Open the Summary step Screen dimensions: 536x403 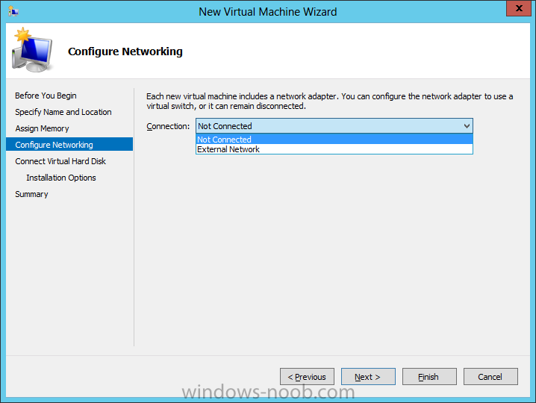[x=31, y=194]
